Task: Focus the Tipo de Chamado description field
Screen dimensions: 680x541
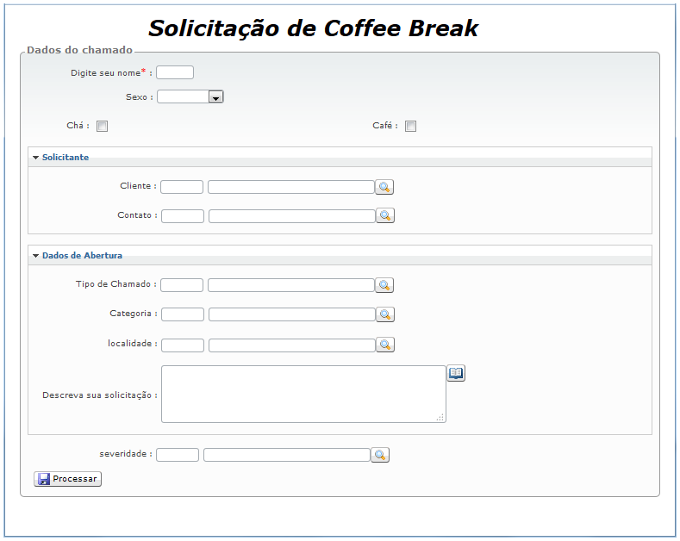Action: [x=291, y=285]
